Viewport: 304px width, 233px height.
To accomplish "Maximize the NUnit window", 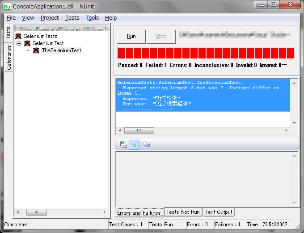I will click(x=273, y=5).
